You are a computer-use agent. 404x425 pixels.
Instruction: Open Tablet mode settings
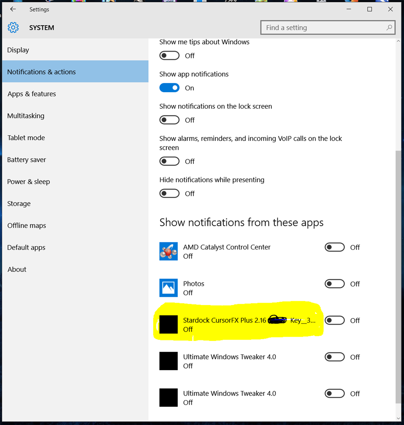coord(76,138)
